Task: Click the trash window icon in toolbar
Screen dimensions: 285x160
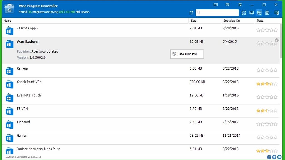Action: click(277, 13)
